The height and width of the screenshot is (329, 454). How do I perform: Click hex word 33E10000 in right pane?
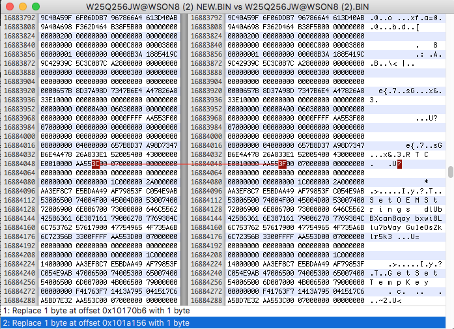pos(243,100)
